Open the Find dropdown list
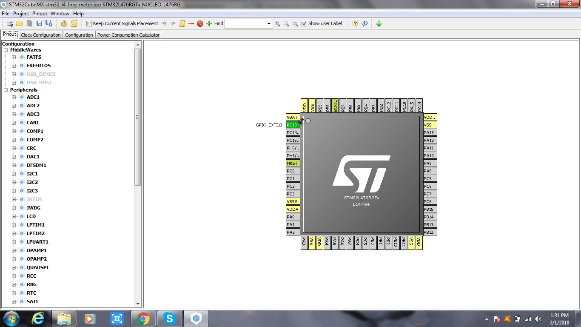Image resolution: width=581 pixels, height=327 pixels. (x=269, y=24)
